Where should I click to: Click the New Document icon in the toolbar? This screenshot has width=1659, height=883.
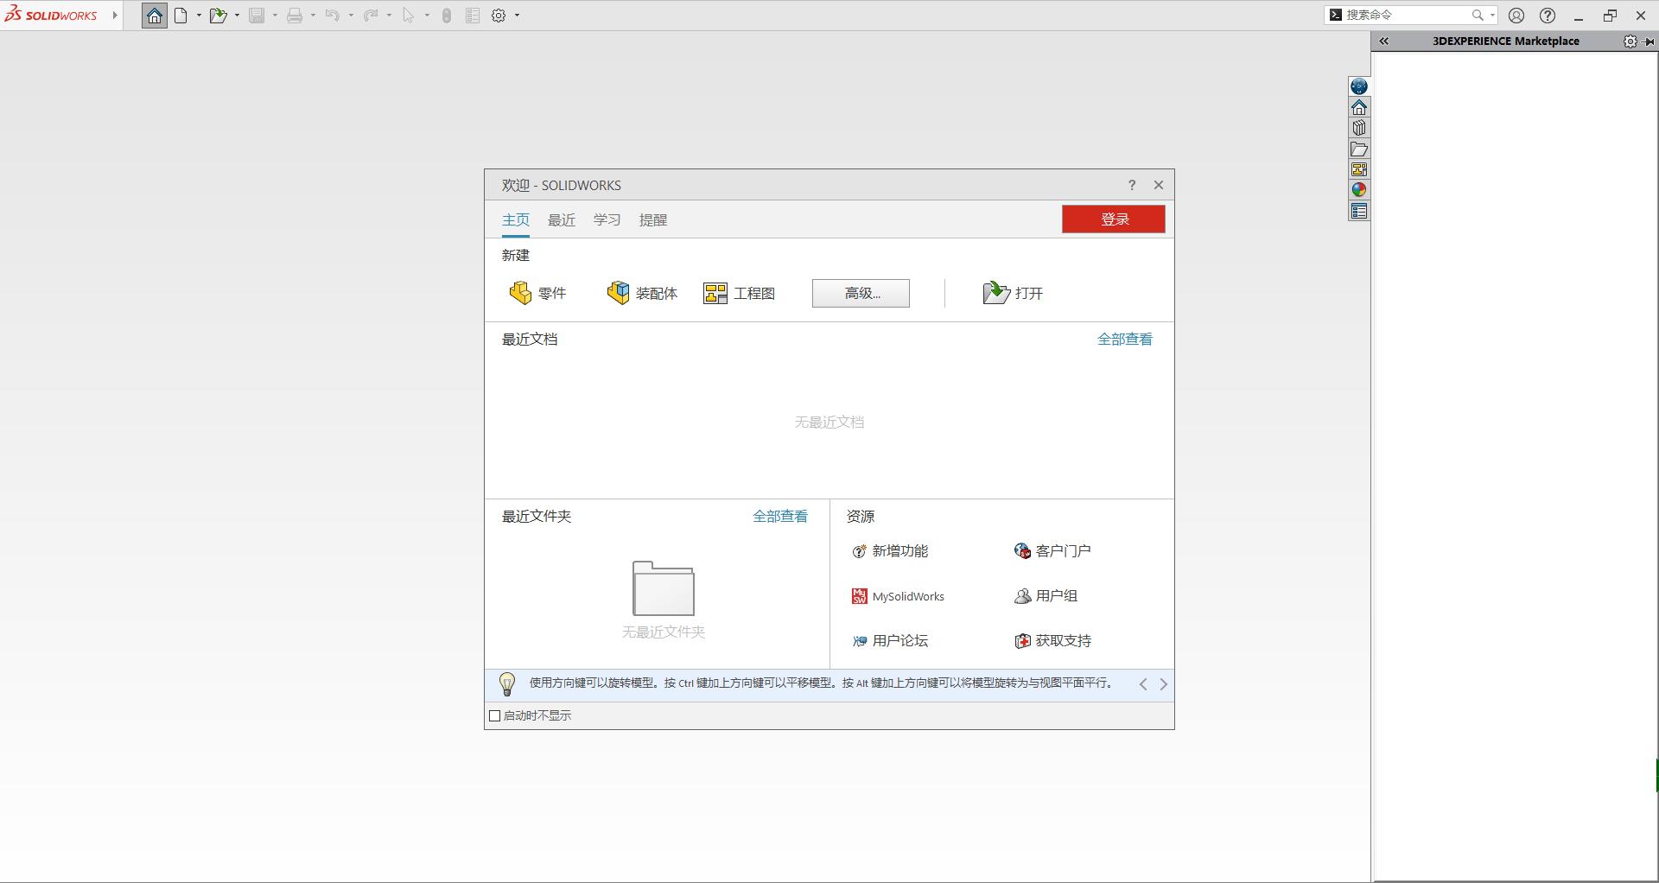181,15
